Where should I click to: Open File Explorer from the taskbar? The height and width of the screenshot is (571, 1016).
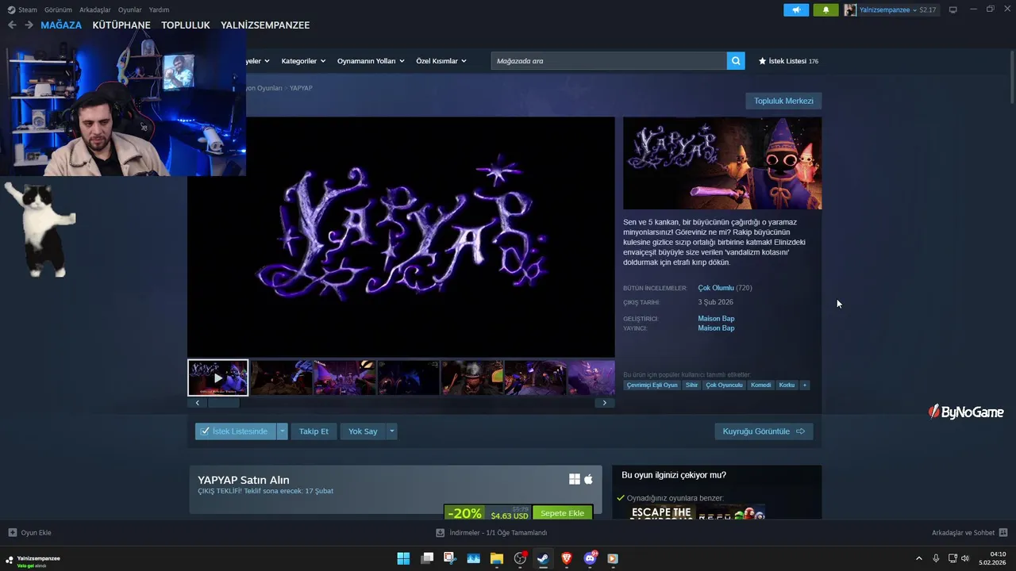(x=496, y=558)
